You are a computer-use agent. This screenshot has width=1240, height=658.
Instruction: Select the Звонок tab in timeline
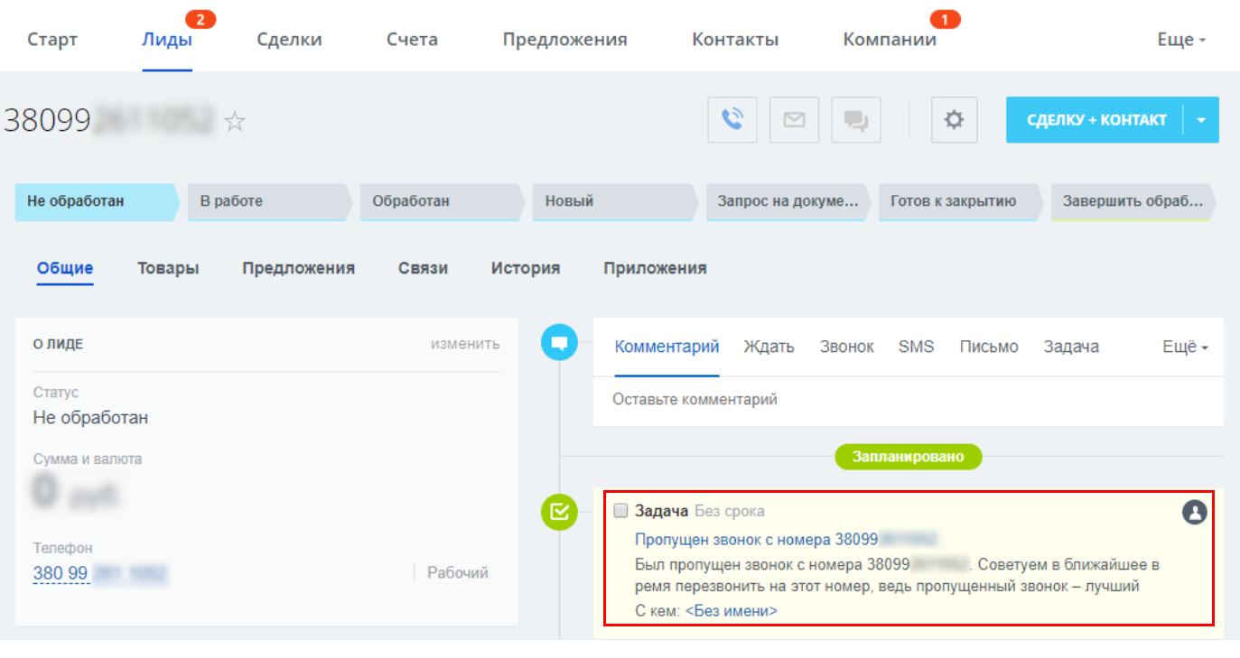(x=846, y=348)
